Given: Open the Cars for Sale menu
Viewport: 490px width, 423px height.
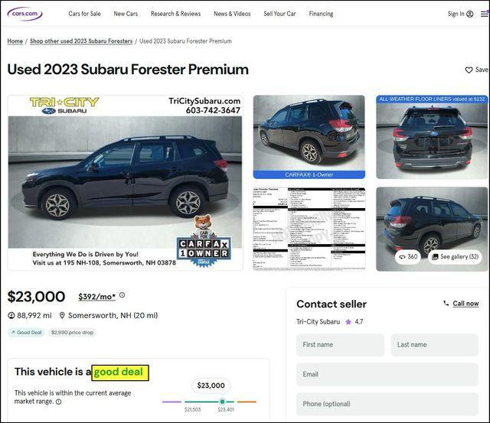Looking at the screenshot, I should [x=84, y=14].
